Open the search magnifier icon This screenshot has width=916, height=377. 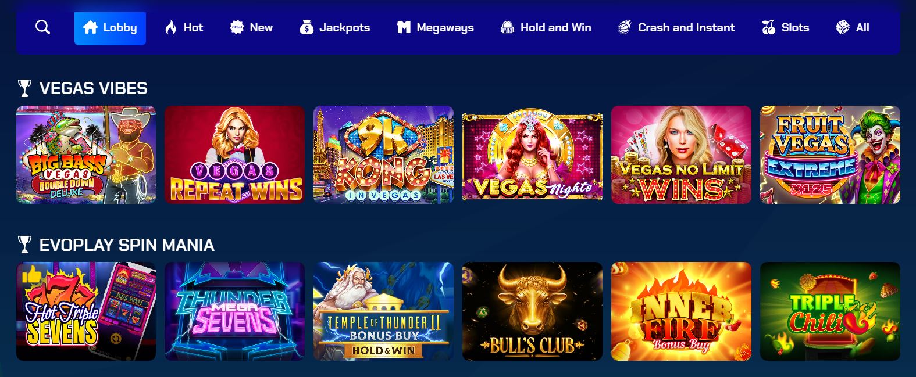coord(42,27)
